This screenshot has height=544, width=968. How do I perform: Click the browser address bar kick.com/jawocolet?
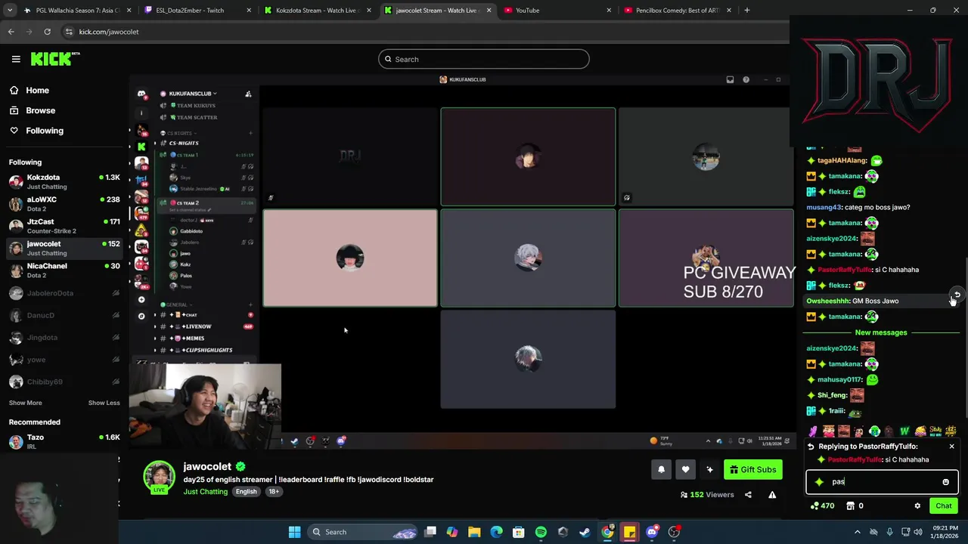(x=109, y=32)
